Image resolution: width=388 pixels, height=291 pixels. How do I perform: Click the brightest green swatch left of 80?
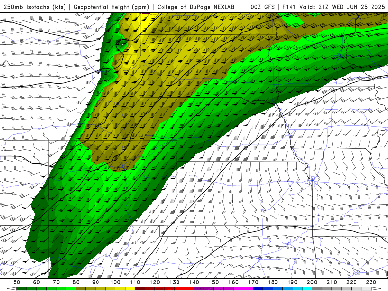(x=71, y=289)
